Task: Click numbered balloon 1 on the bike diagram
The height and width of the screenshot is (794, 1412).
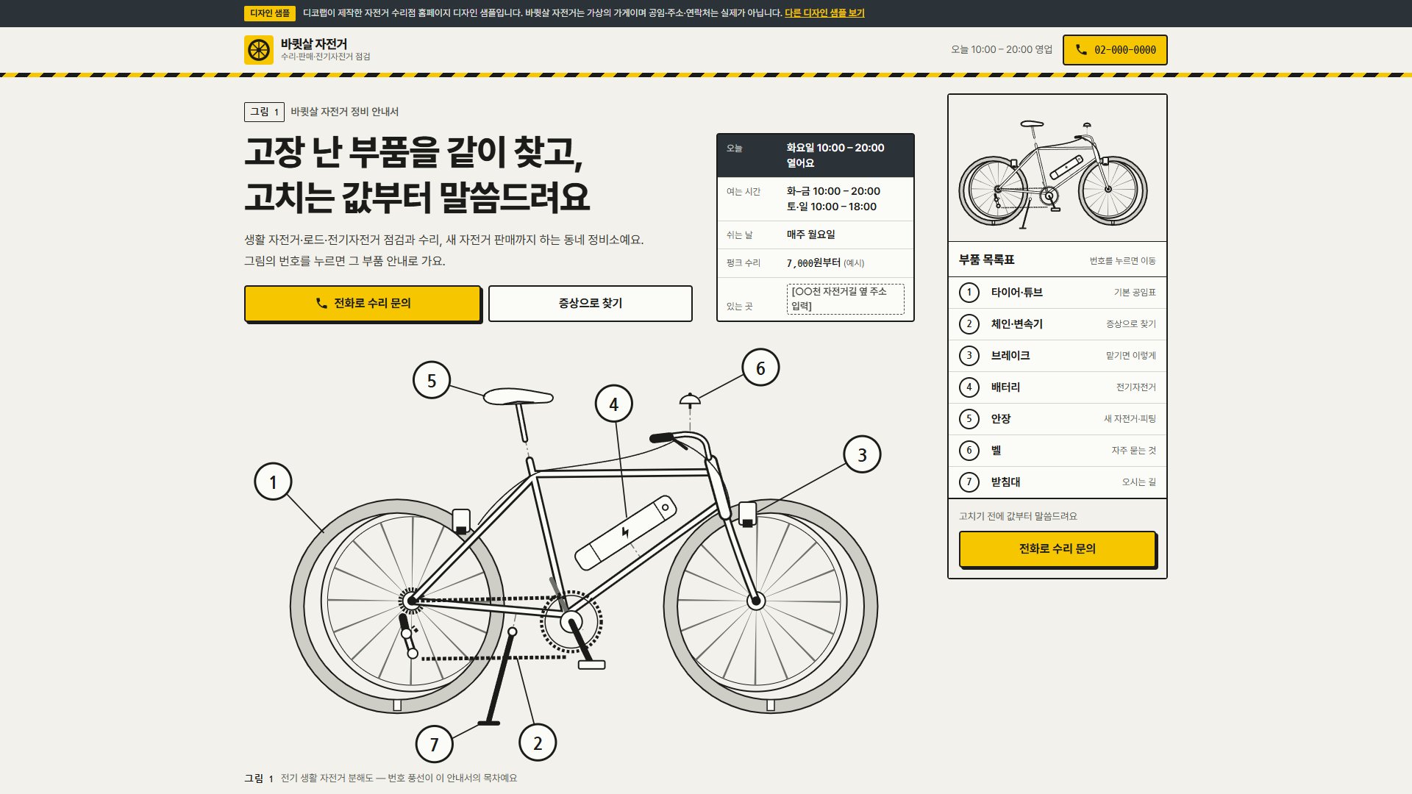Action: (x=273, y=482)
